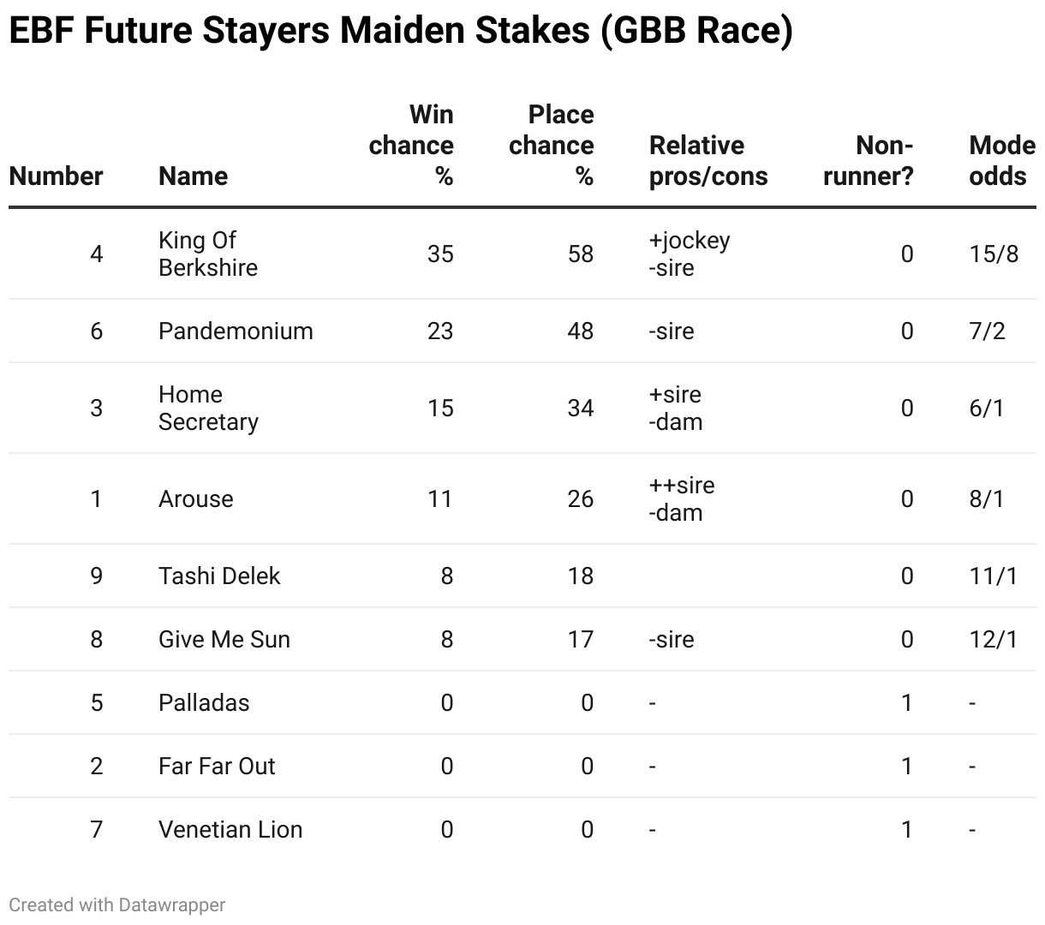Viewport: 1045px width, 925px height.
Task: Click the Relative pros/cons column header
Action: tap(708, 161)
